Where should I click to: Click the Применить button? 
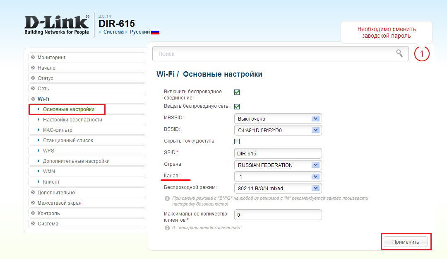(405, 242)
